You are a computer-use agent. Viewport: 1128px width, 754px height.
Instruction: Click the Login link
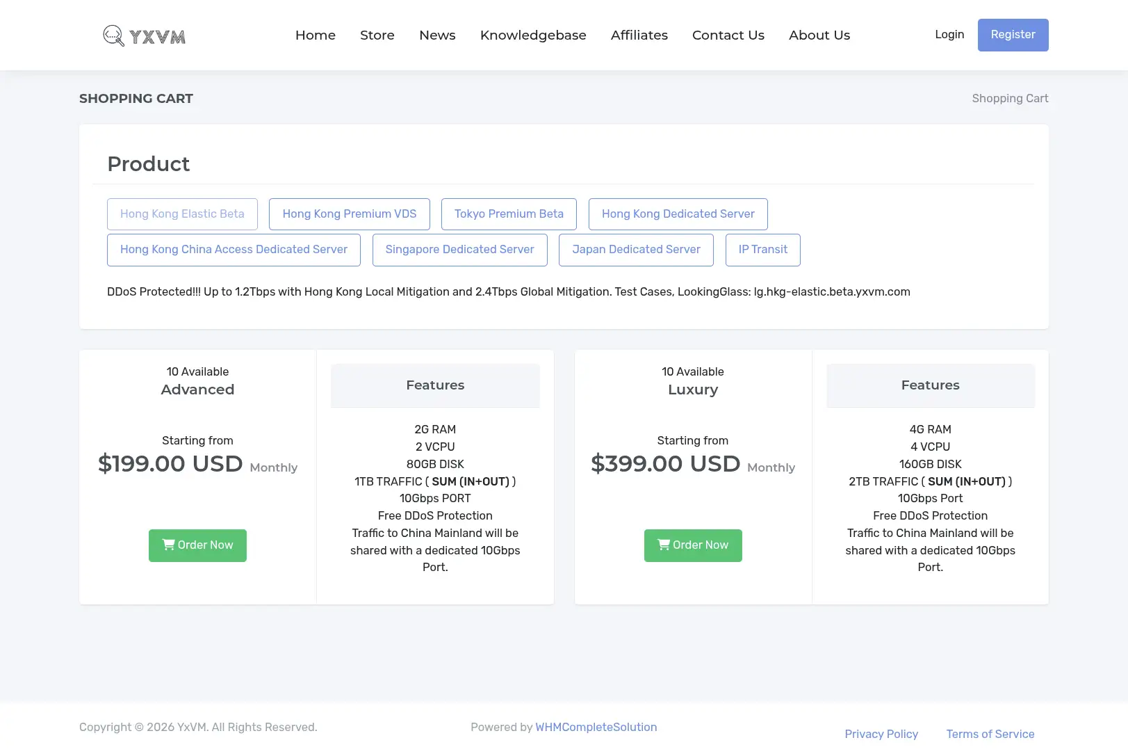coord(949,35)
